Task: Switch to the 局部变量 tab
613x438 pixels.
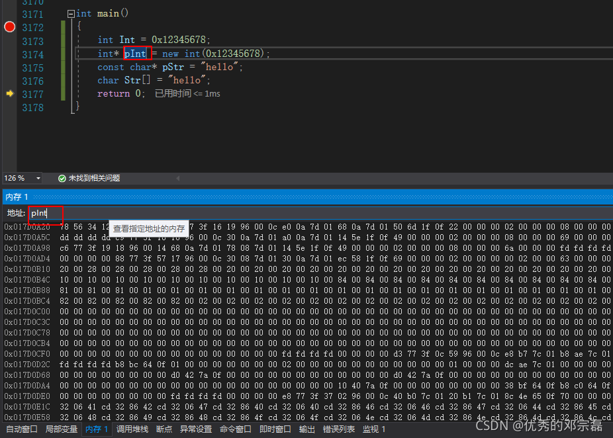Action: 62,429
